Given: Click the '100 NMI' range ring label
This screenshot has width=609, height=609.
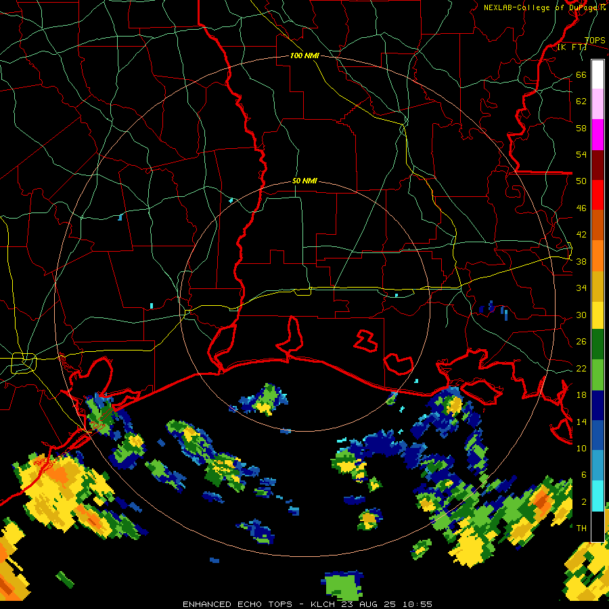Looking at the screenshot, I should pyautogui.click(x=304, y=55).
